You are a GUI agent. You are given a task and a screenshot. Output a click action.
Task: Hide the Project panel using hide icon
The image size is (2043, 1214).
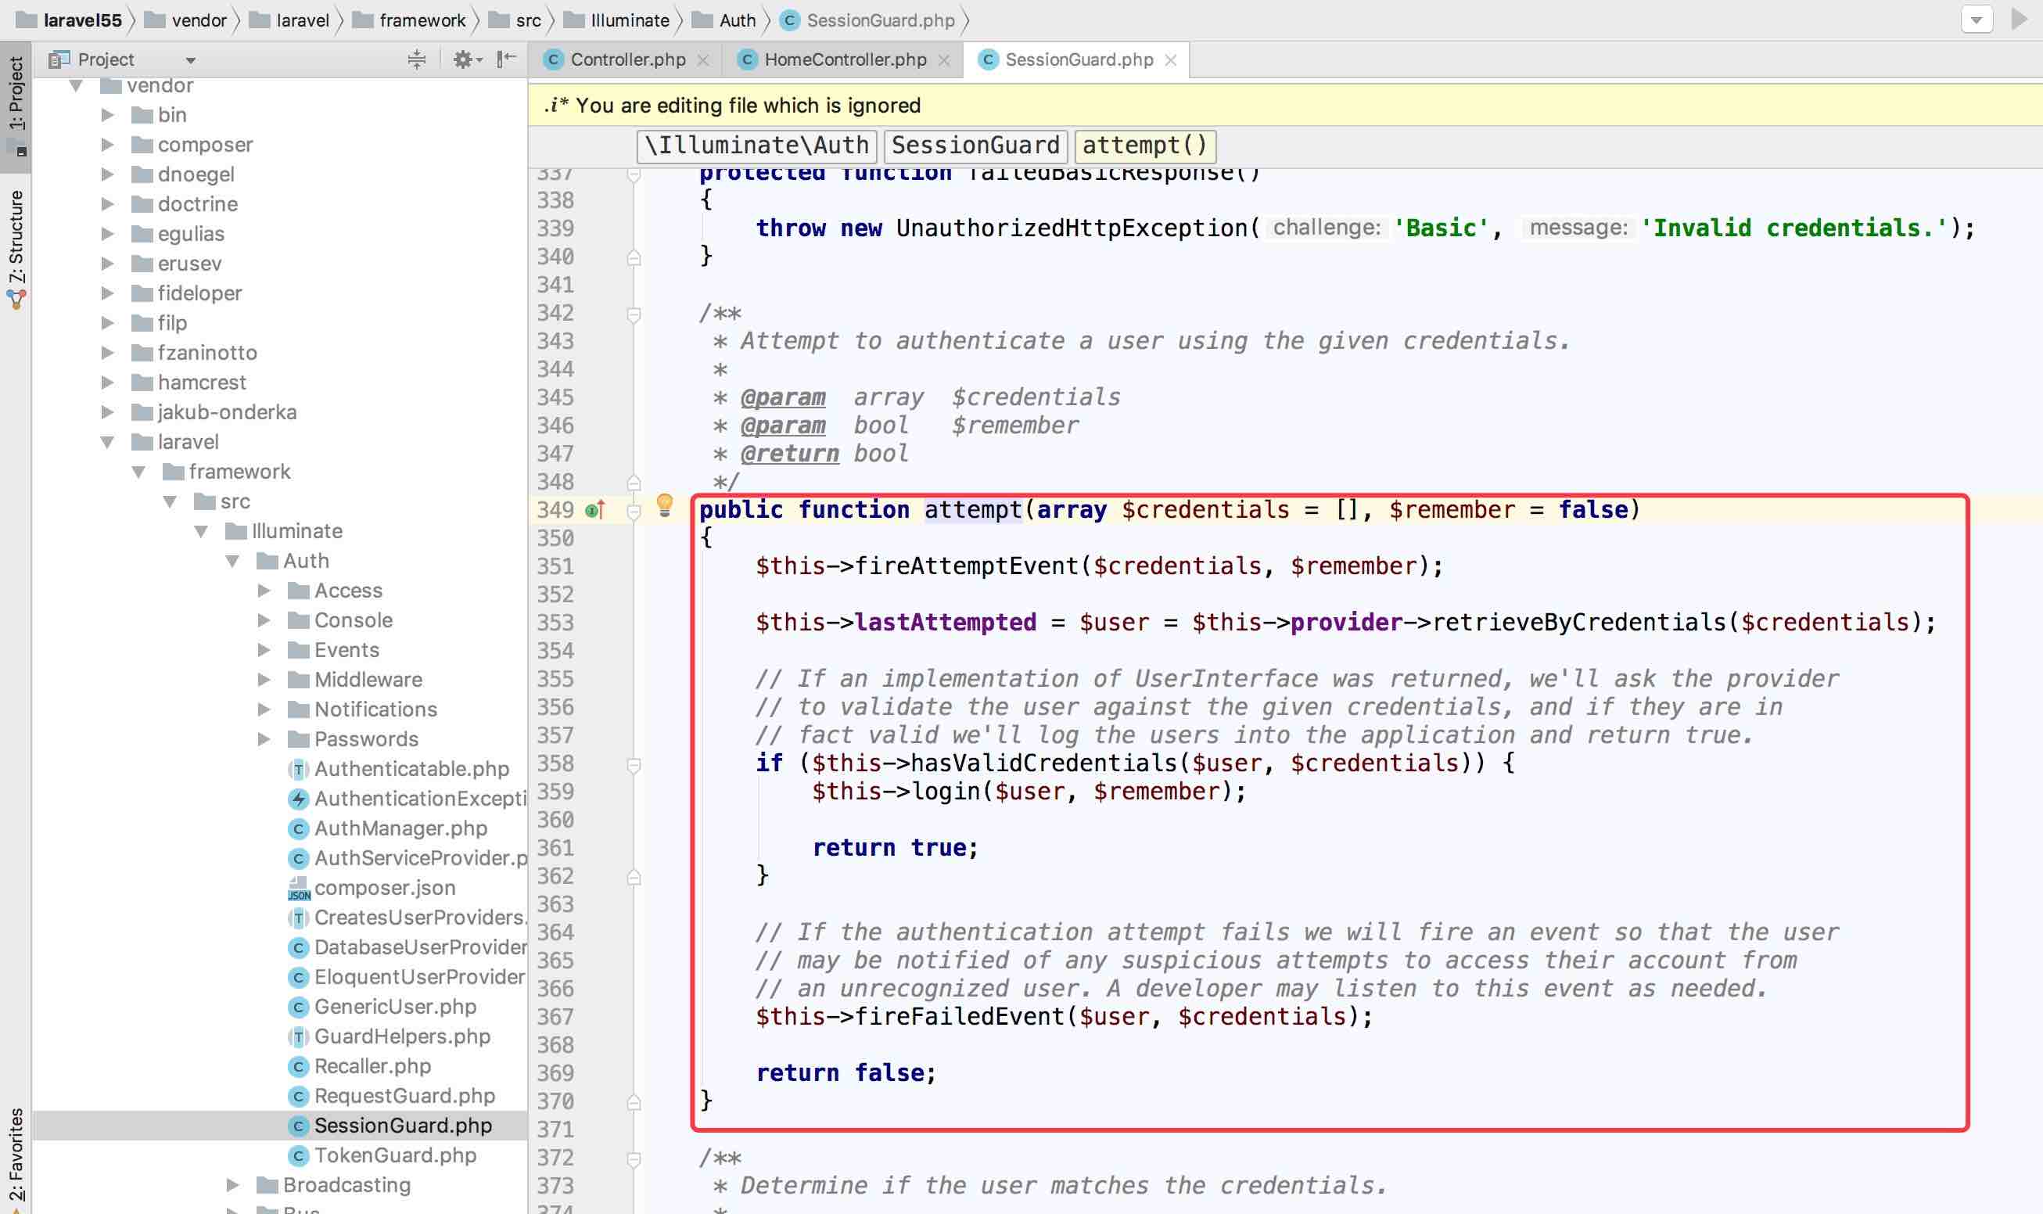(506, 59)
